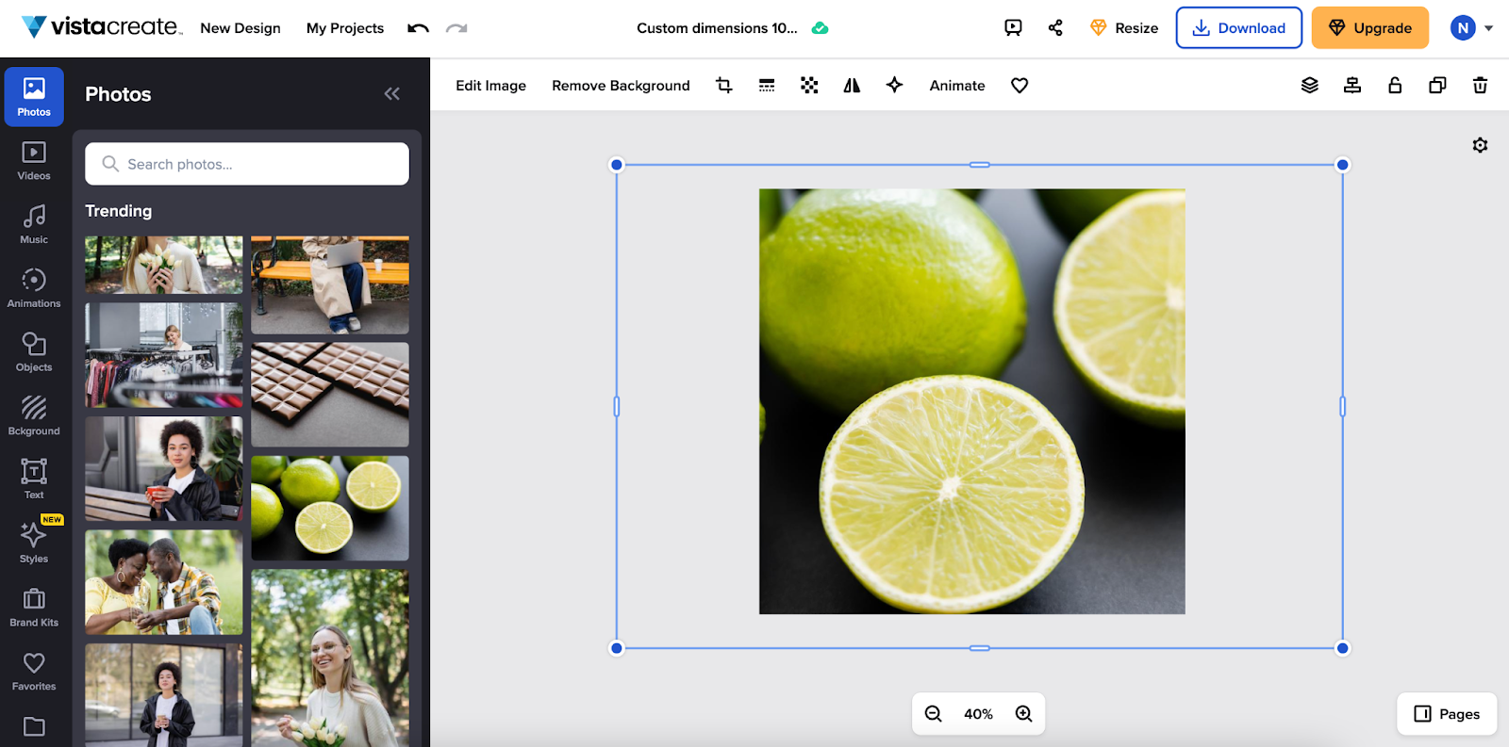Select the chocolate bar photo thumbnail

(330, 394)
